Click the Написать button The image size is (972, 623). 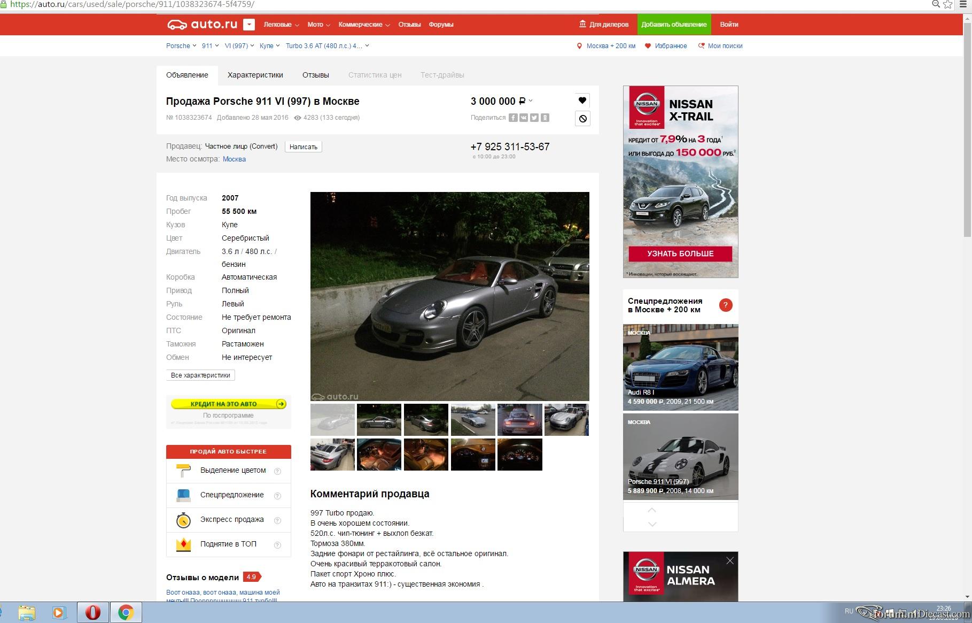[304, 147]
